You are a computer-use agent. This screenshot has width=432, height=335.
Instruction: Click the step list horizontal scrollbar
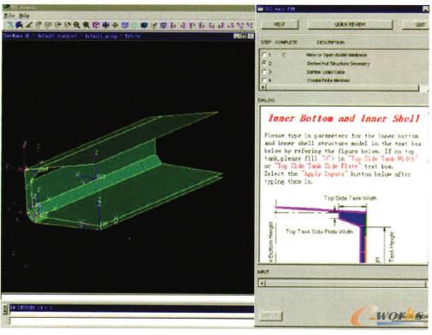[340, 87]
